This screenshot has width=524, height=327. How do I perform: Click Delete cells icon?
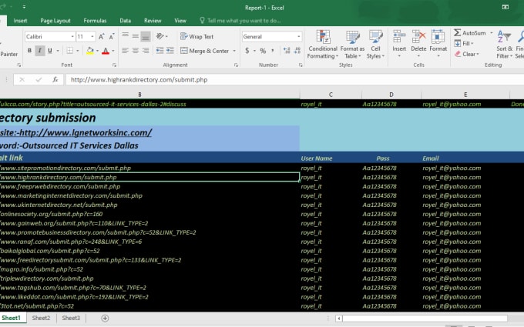(418, 37)
